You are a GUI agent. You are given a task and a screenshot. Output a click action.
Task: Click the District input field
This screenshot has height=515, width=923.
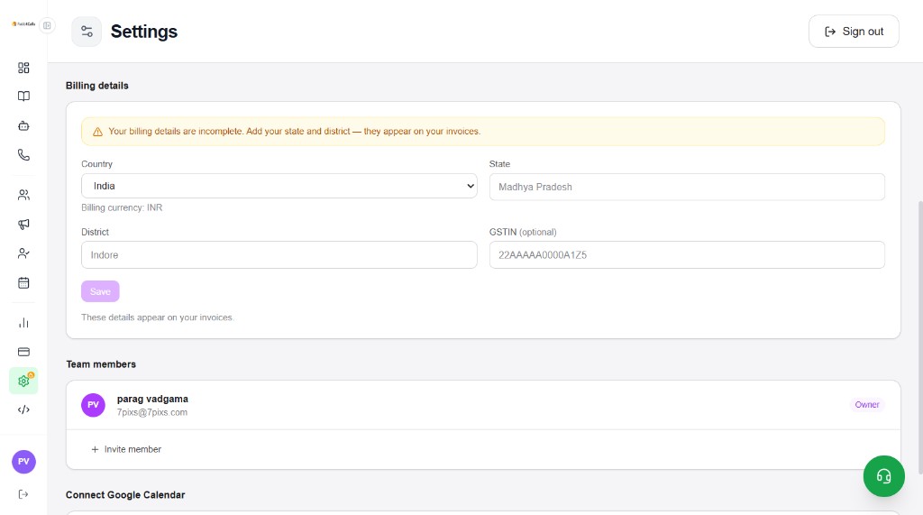(x=279, y=254)
